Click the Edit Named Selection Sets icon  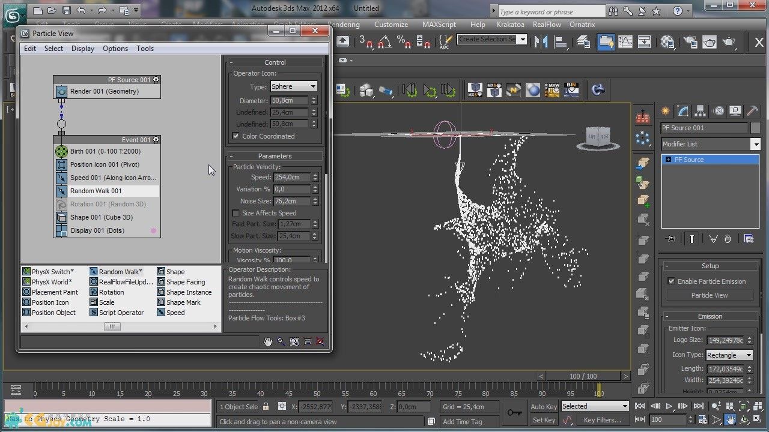[445, 41]
